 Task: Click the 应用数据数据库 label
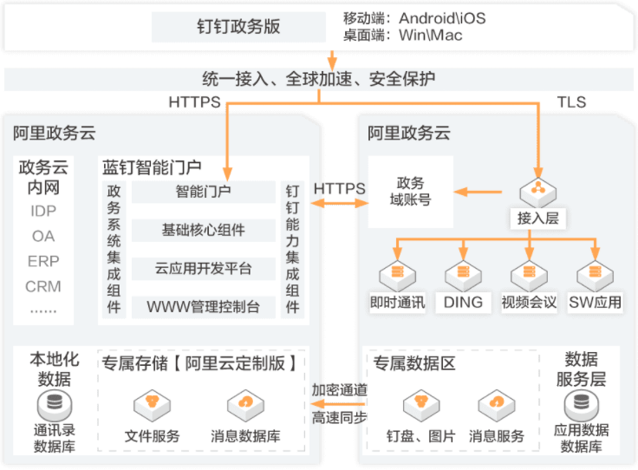tap(581, 439)
